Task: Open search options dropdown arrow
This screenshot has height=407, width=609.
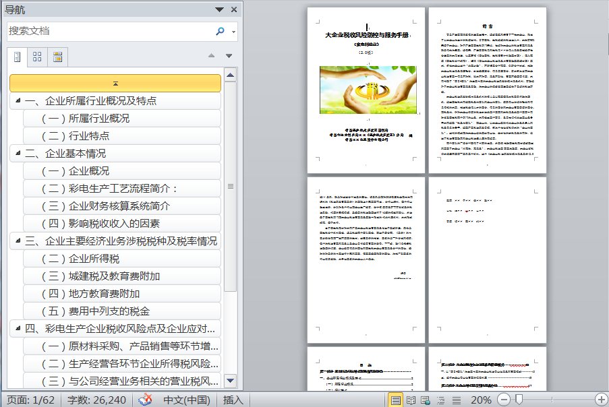Action: tap(233, 32)
